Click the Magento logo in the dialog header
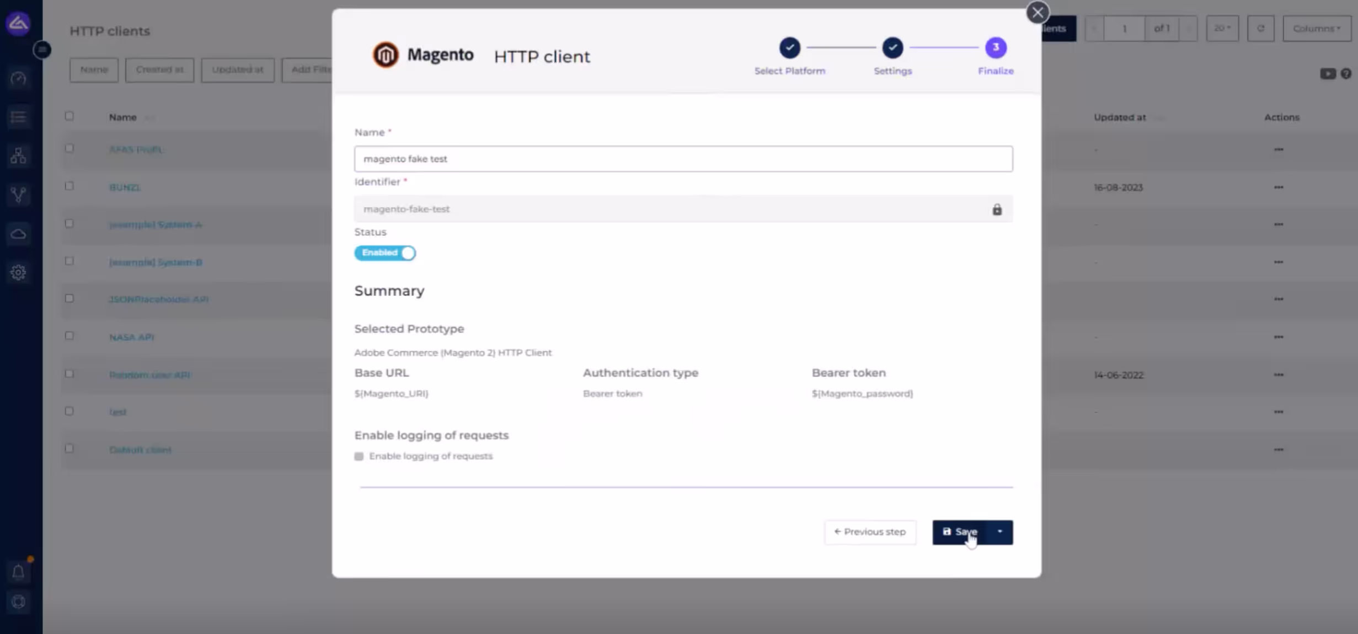1358x634 pixels. pos(423,55)
